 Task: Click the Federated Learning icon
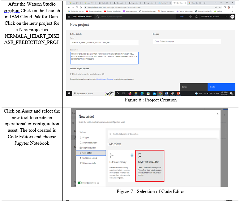click(111, 155)
